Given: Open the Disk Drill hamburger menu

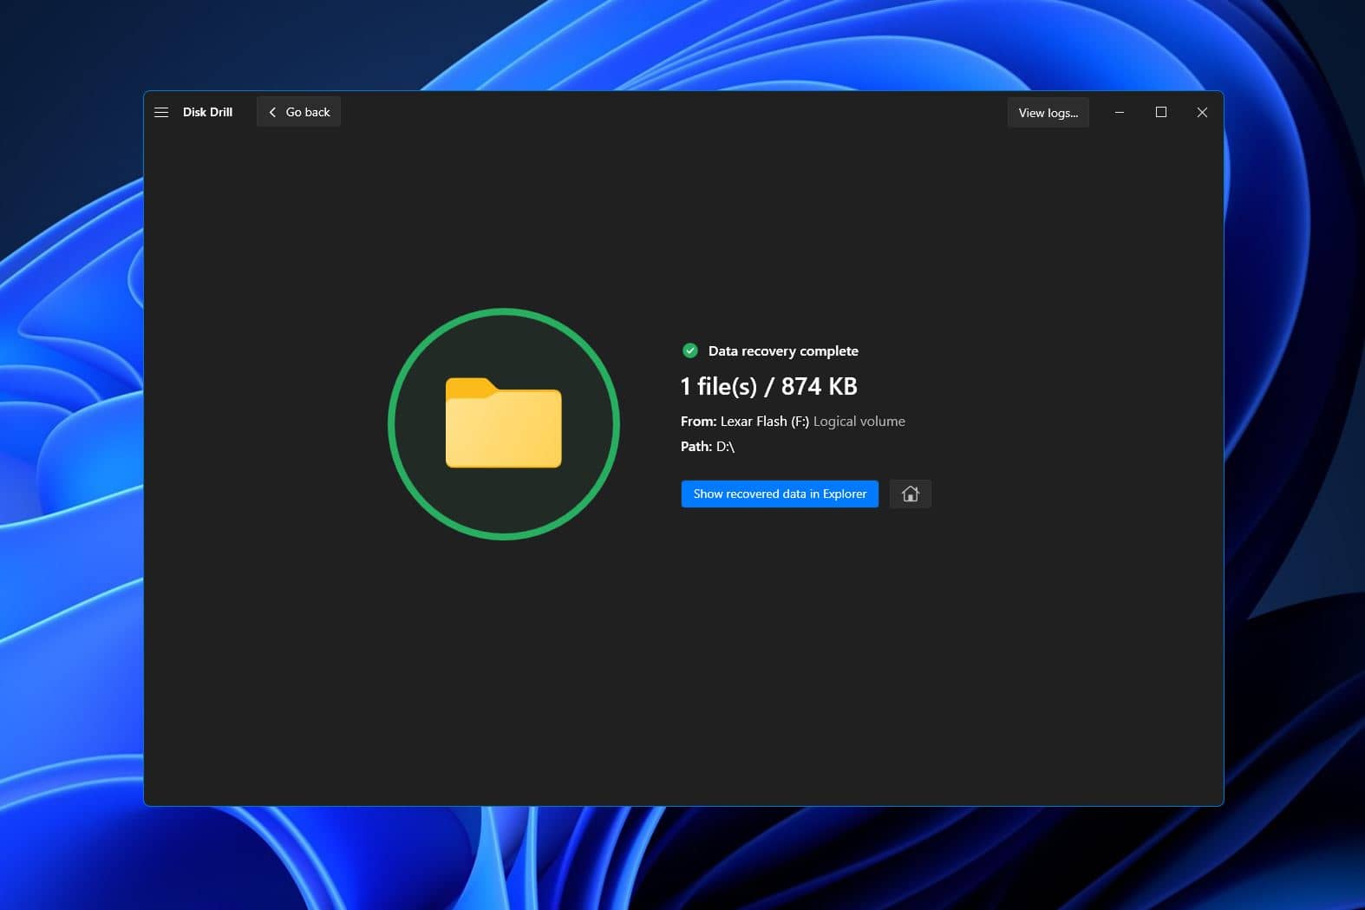Looking at the screenshot, I should (161, 112).
